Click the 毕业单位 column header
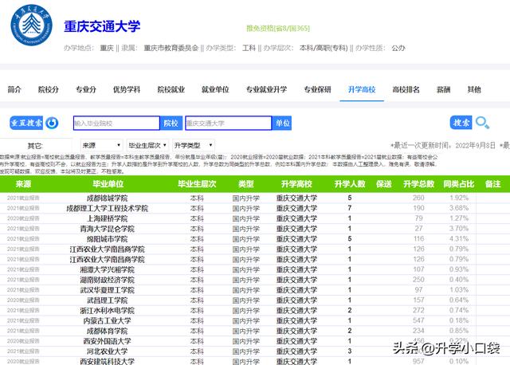The width and height of the screenshot is (510, 365). [x=108, y=184]
